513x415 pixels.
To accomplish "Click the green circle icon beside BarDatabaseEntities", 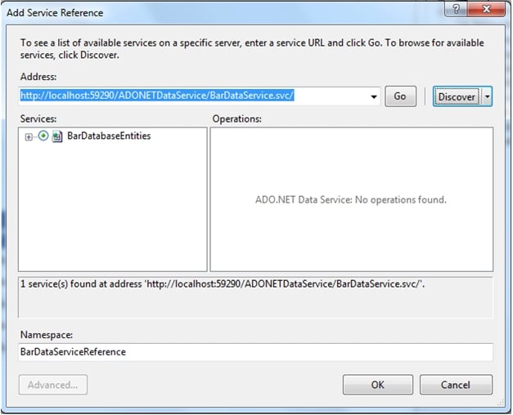I will pos(43,136).
